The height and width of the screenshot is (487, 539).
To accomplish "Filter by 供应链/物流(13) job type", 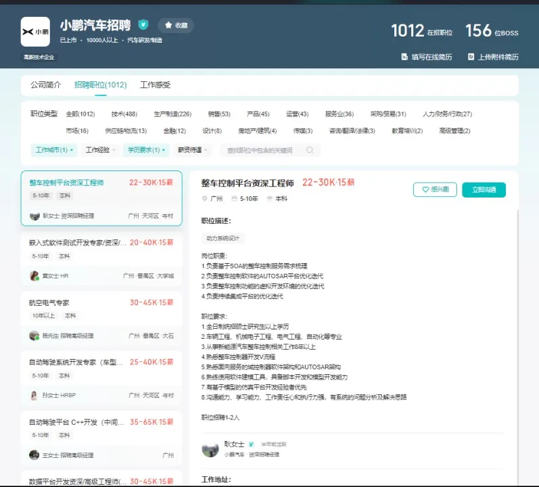I will (126, 131).
